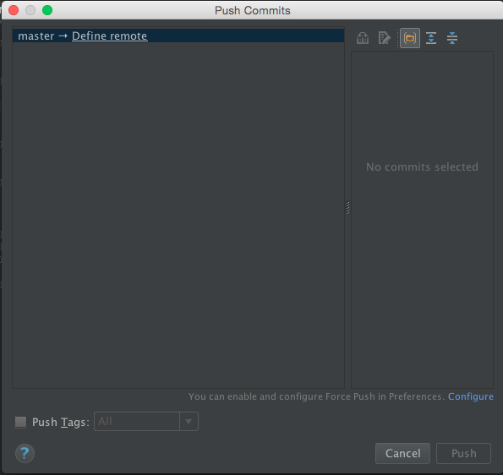This screenshot has height=475, width=503.
Task: Click the Push Commits title bar
Action: 253,10
